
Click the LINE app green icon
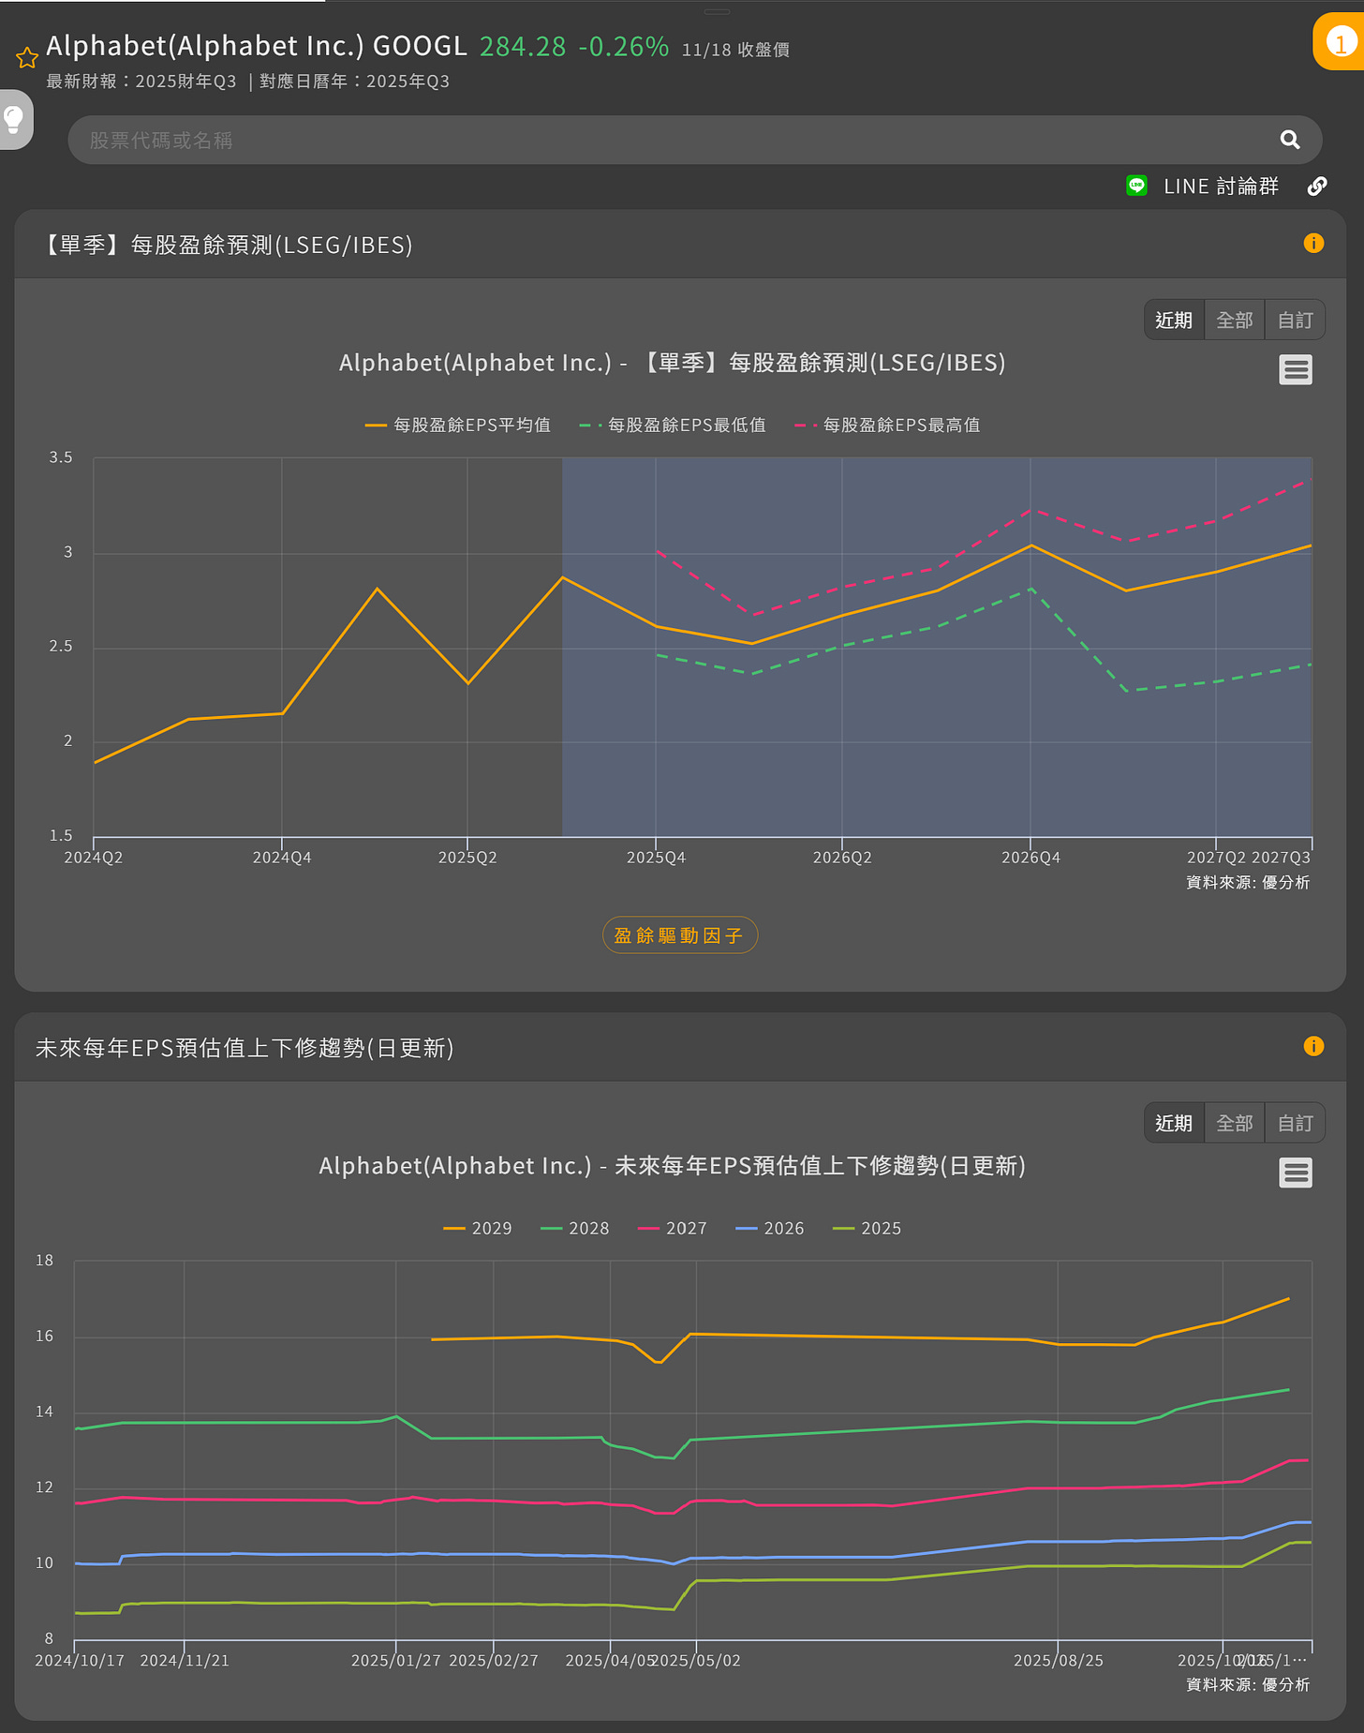(x=1136, y=186)
